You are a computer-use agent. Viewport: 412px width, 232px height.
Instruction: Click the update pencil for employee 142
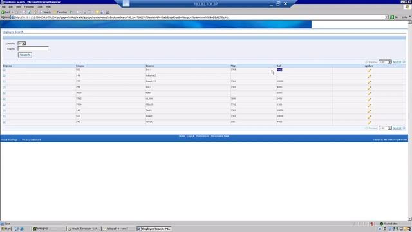(x=369, y=111)
